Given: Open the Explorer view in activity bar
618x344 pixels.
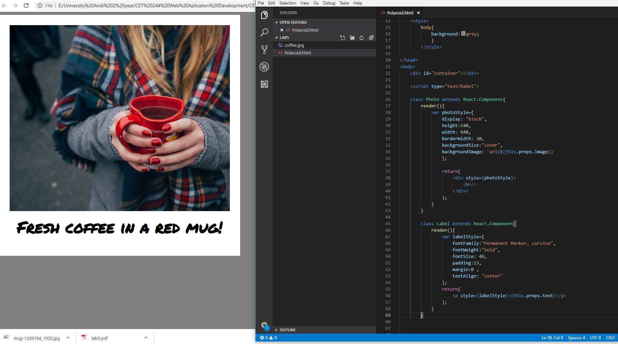Looking at the screenshot, I should pyautogui.click(x=264, y=15).
